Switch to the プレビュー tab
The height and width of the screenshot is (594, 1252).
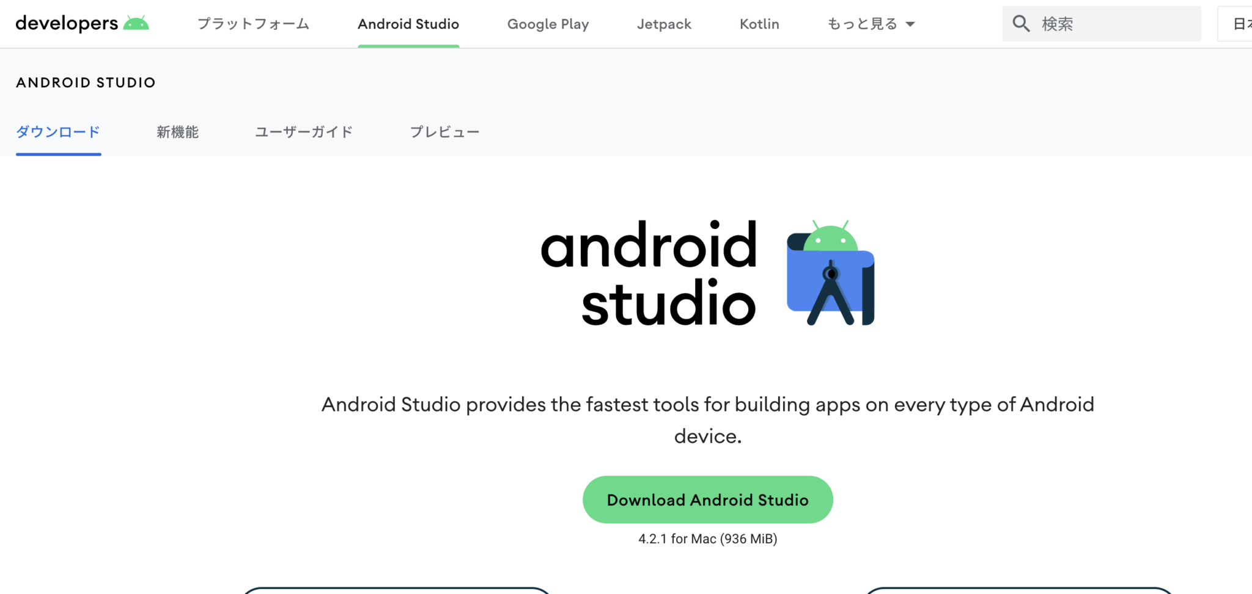(x=444, y=132)
